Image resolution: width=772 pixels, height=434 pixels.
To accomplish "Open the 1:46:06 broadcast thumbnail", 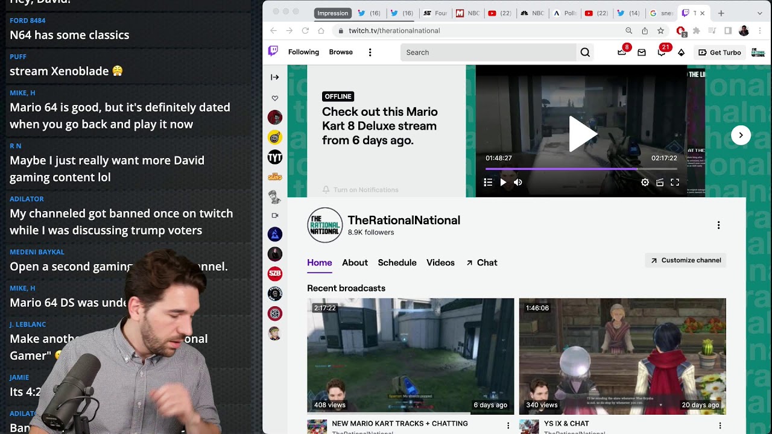I will pos(622,356).
